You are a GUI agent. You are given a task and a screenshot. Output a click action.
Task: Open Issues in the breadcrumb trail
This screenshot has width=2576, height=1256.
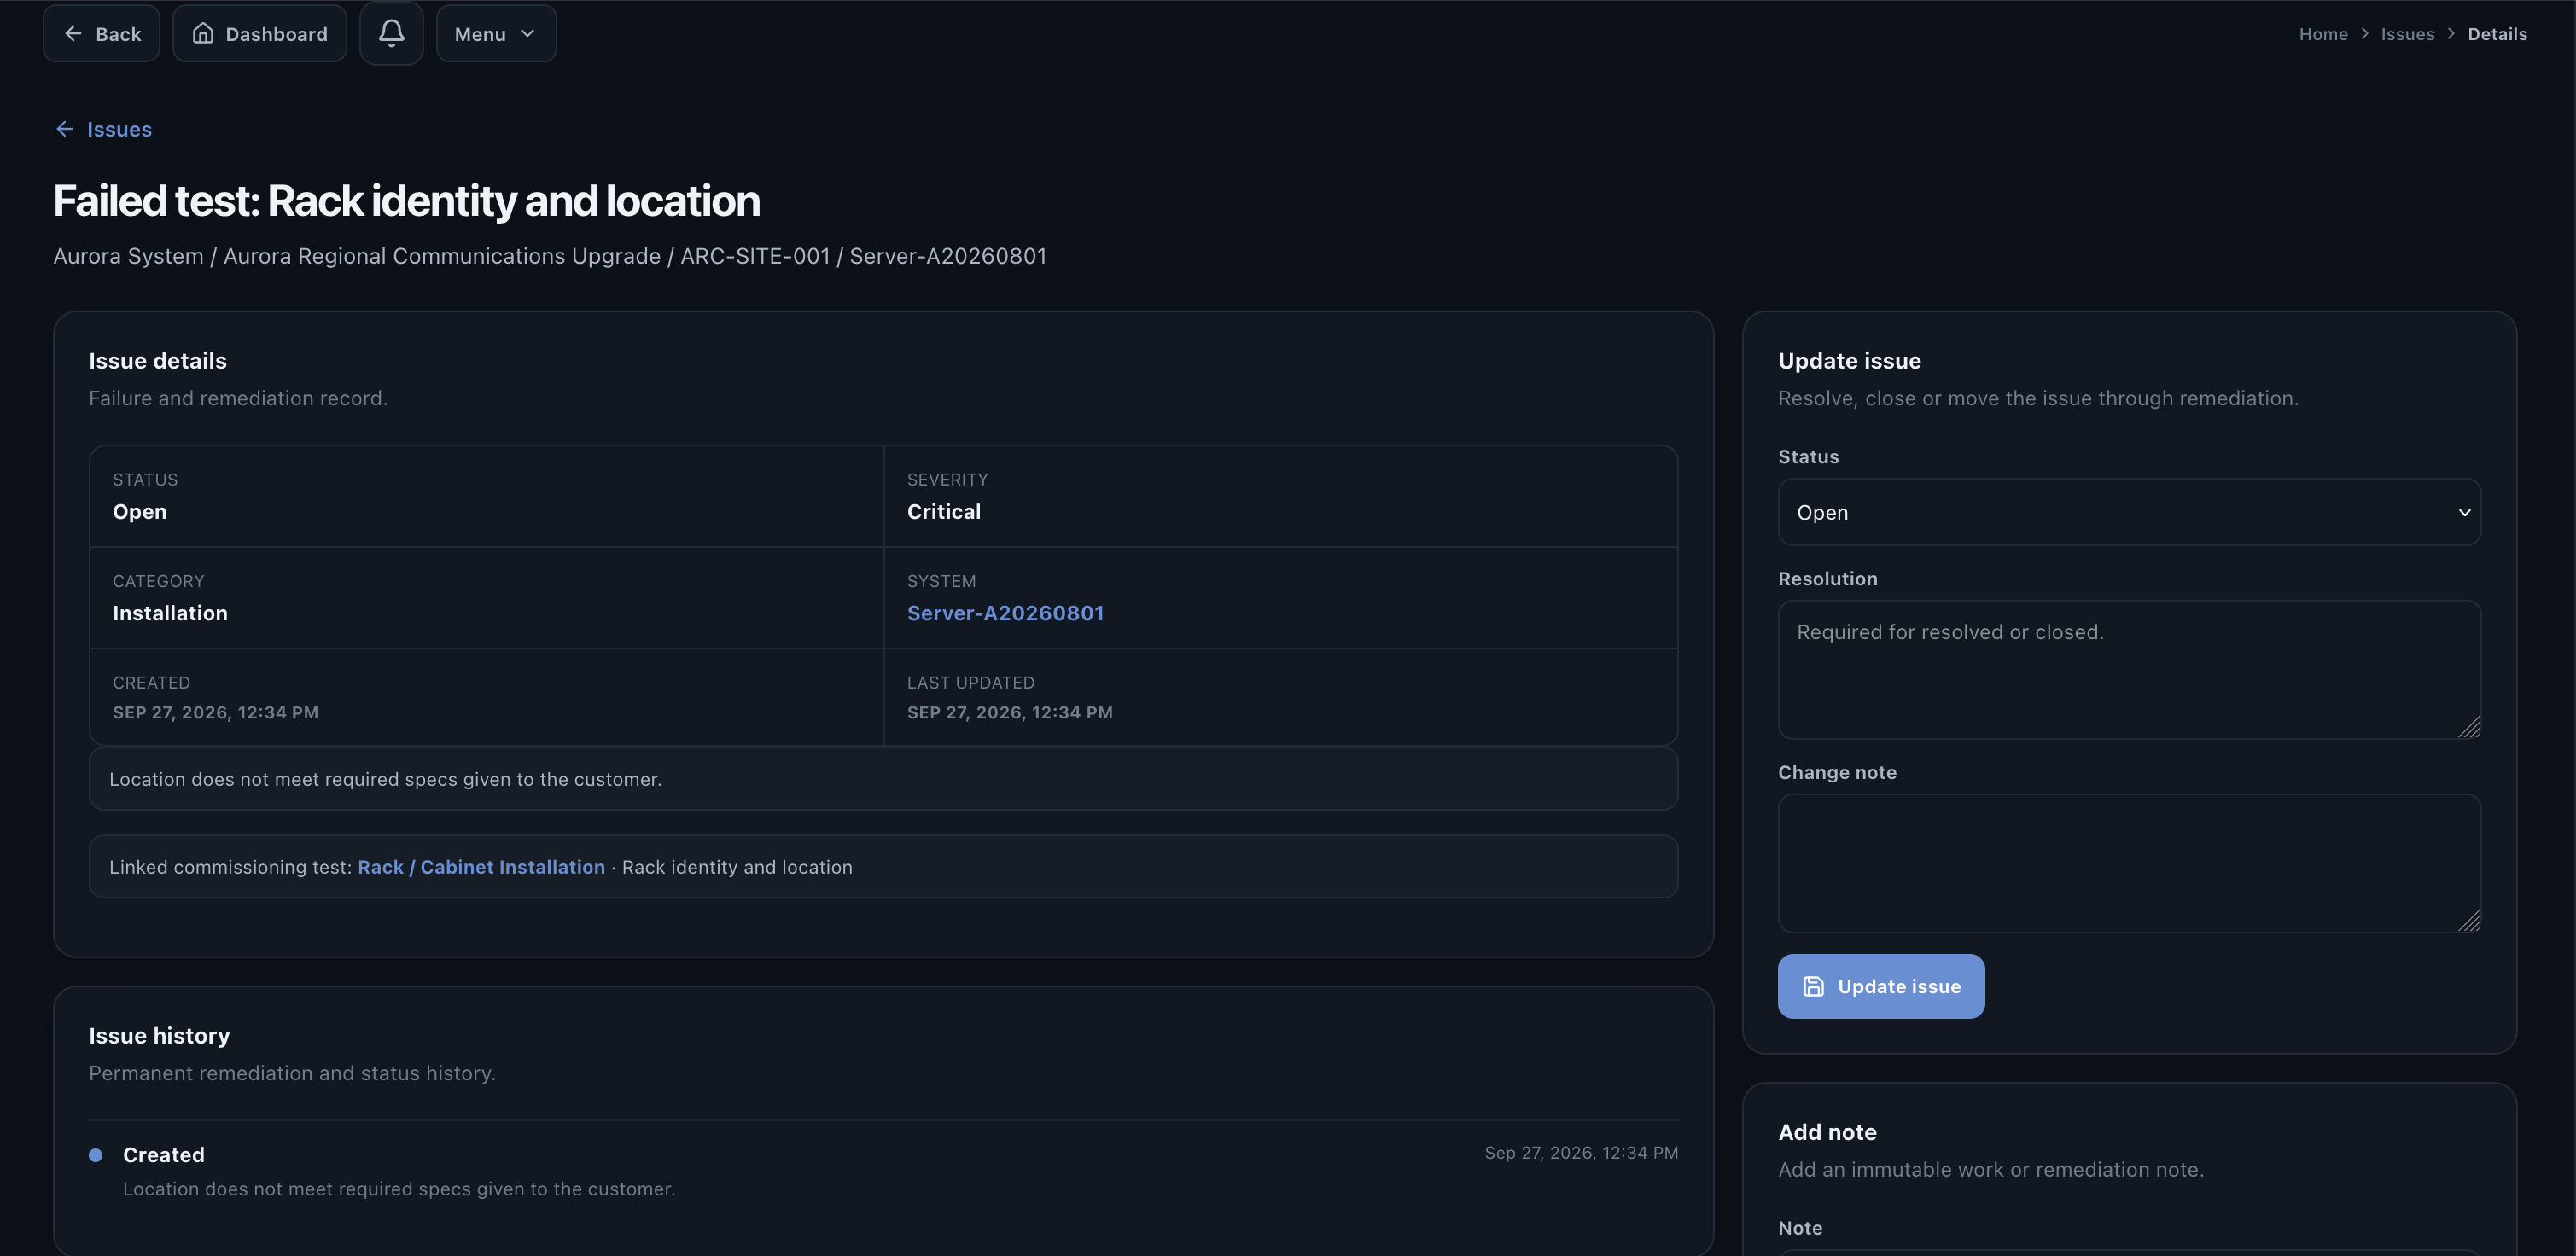(x=2407, y=34)
